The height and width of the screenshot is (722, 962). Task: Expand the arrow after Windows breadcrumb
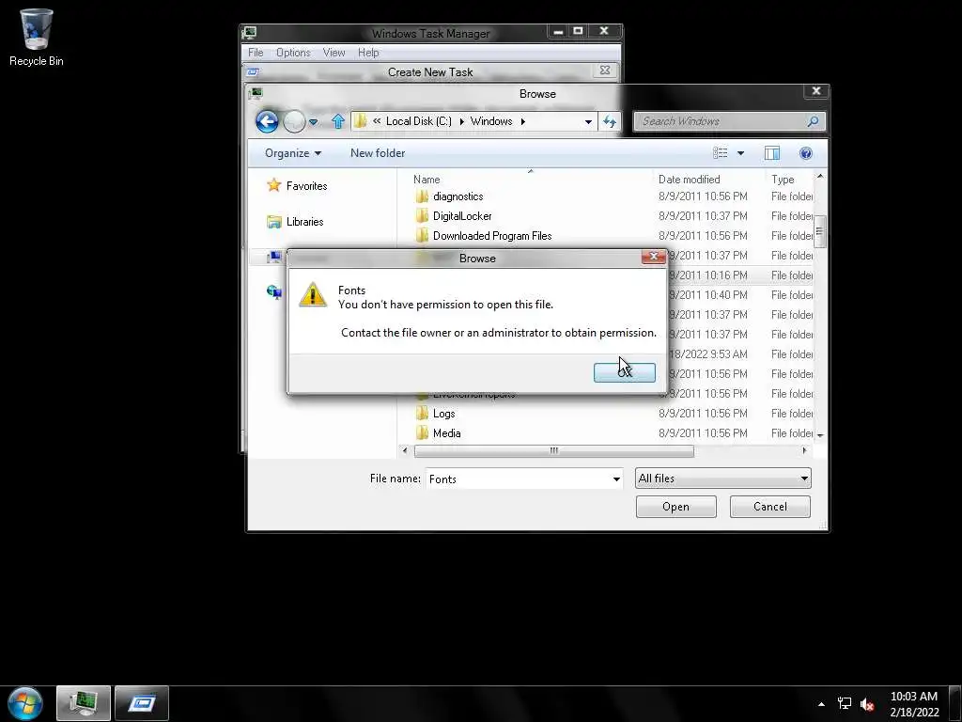522,121
